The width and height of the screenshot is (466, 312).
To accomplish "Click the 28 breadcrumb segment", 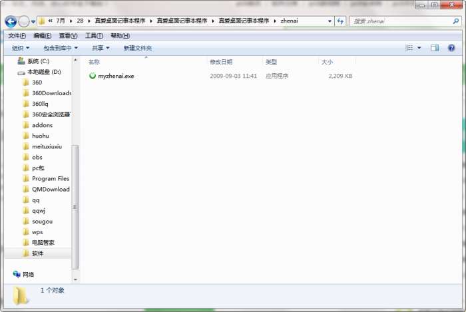I will 80,21.
